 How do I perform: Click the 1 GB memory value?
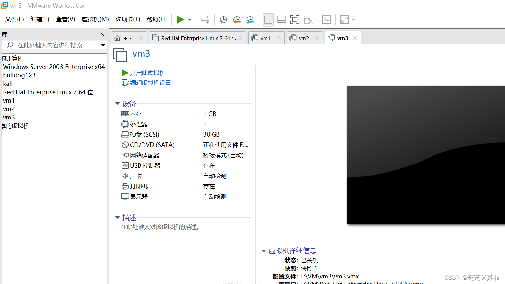point(210,114)
